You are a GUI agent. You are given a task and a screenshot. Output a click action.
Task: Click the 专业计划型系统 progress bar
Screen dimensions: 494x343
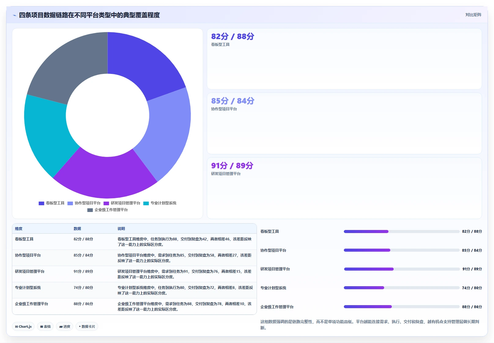(402, 288)
